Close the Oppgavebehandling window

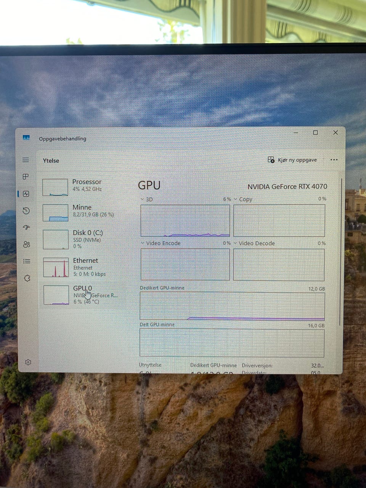(335, 133)
